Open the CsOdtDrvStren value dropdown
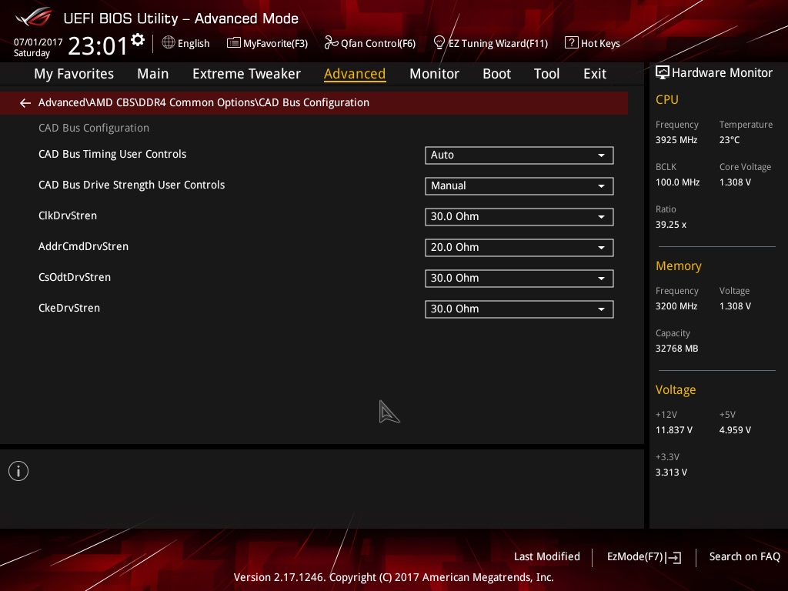The height and width of the screenshot is (591, 788). [519, 278]
